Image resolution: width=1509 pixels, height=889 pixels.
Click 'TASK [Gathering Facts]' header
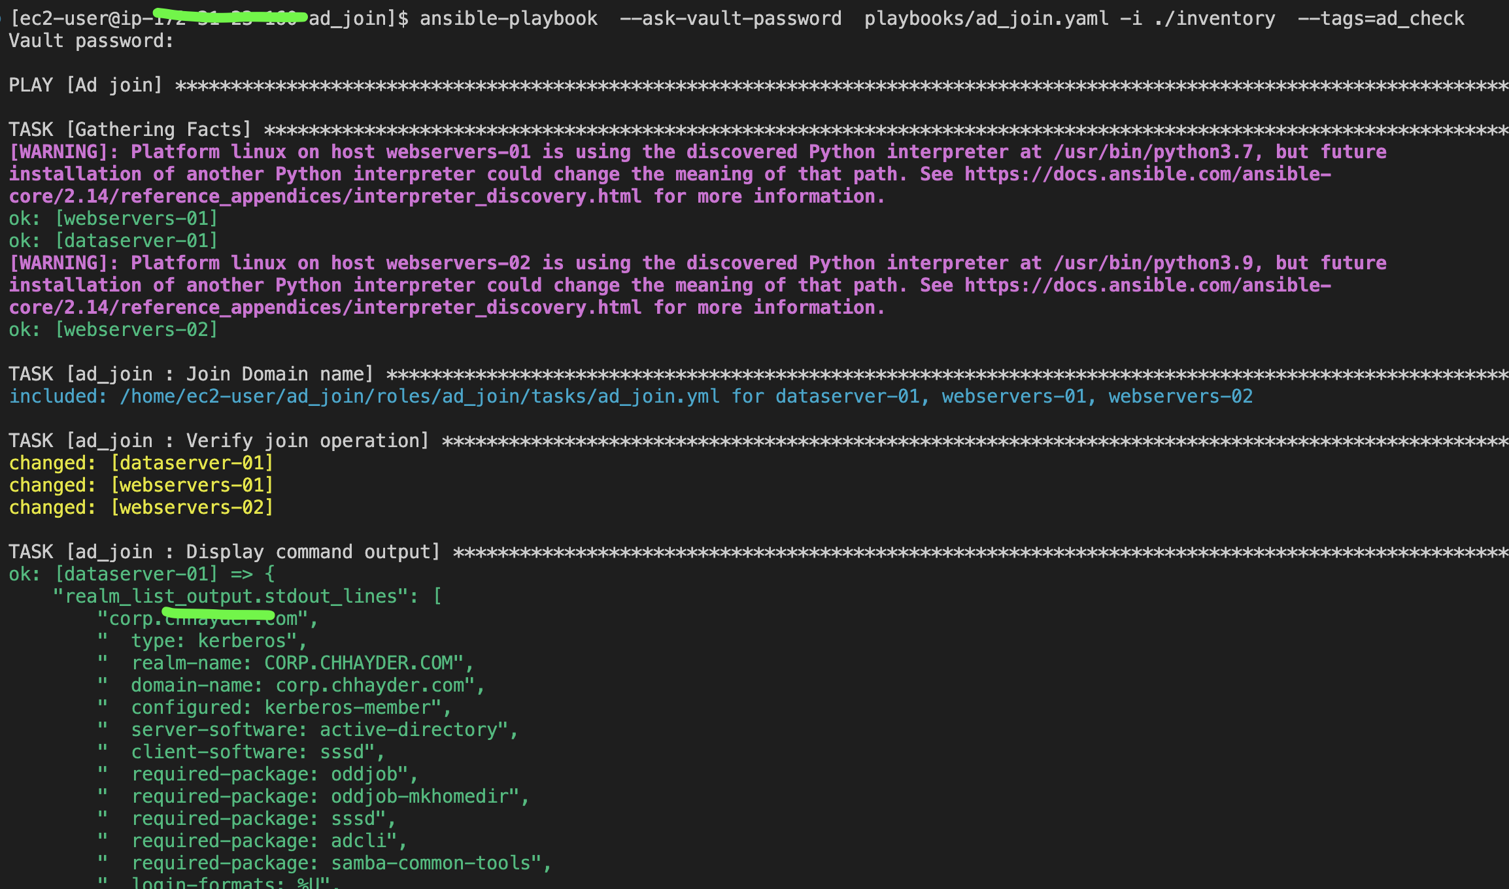(130, 129)
